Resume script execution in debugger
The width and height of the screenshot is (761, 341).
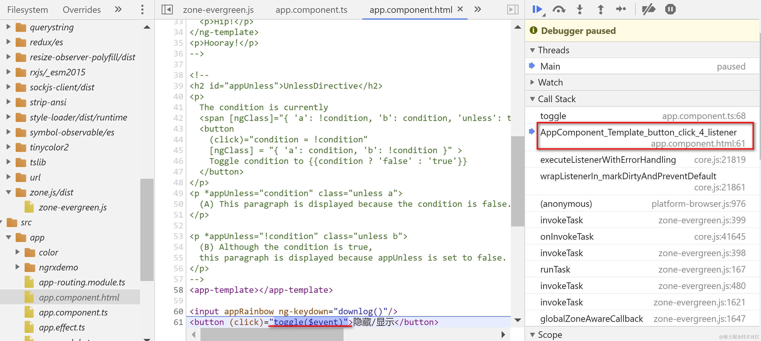click(x=537, y=10)
